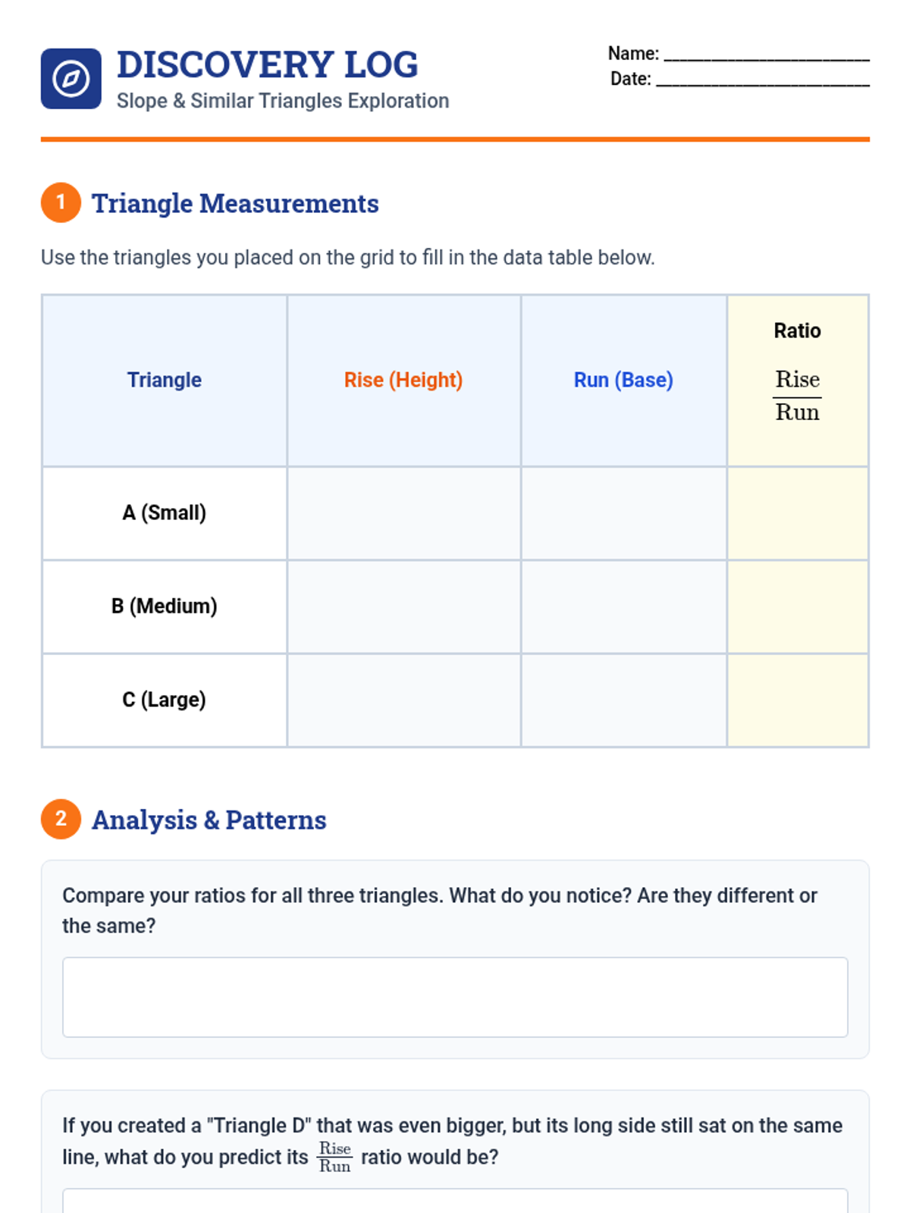Select Triangle A Ratio cell

[x=798, y=513]
